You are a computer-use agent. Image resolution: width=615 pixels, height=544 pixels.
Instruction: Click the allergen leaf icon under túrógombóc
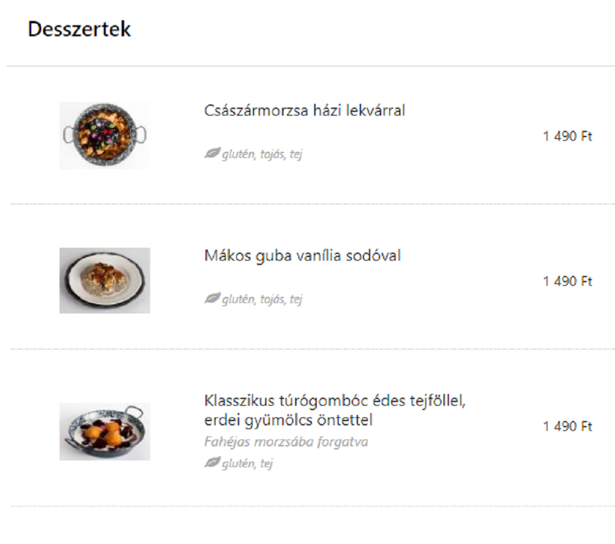pos(212,462)
